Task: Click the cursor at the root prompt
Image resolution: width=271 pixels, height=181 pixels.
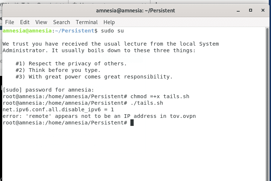Action: coord(132,123)
